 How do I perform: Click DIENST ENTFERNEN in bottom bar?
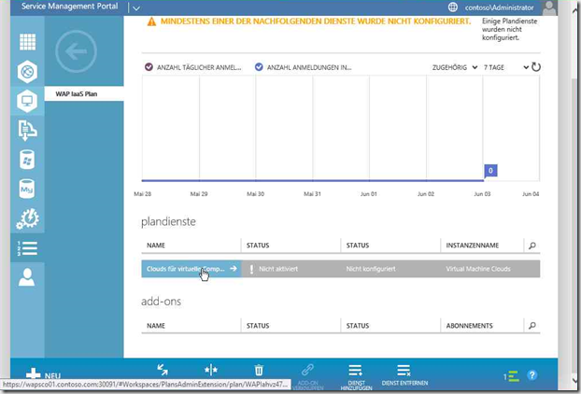pyautogui.click(x=404, y=374)
